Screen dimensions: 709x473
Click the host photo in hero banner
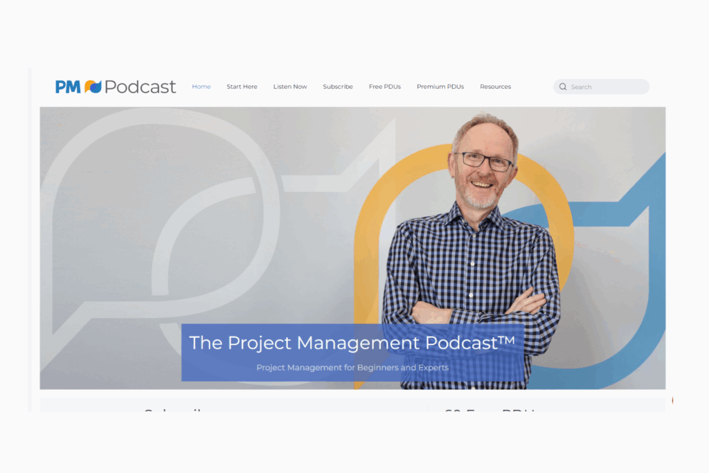pyautogui.click(x=472, y=251)
